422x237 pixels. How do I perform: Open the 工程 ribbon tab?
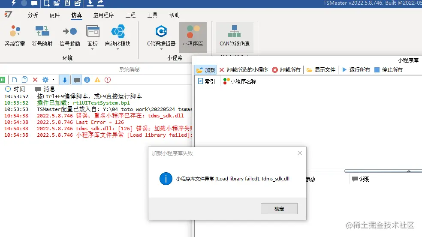pos(130,15)
